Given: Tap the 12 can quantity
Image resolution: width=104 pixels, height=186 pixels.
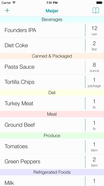Looking at the screenshot, I should click(x=94, y=30).
